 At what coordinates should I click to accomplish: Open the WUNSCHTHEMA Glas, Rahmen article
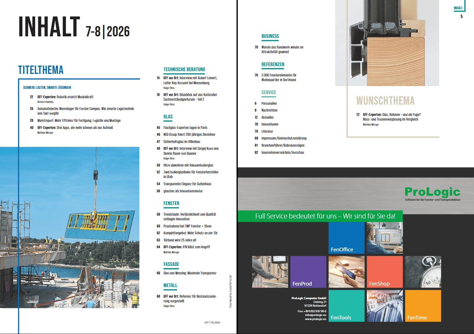(x=392, y=117)
